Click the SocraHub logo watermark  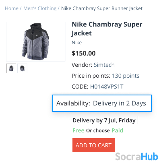[136, 157]
